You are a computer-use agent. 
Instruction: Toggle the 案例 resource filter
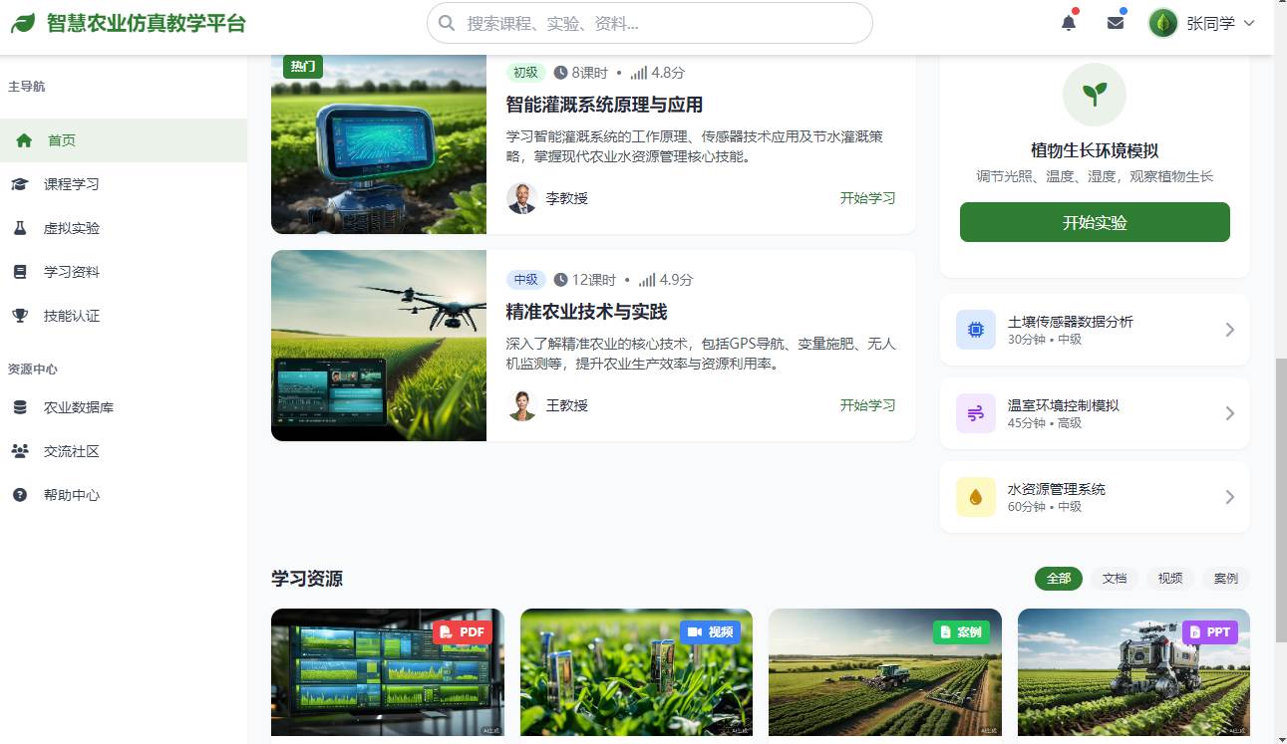tap(1224, 578)
